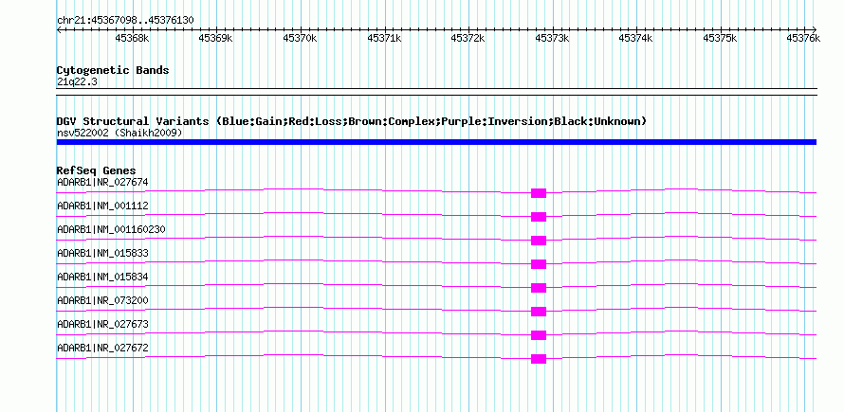
Task: Click the 45374k ruler tick label
Action: point(635,38)
